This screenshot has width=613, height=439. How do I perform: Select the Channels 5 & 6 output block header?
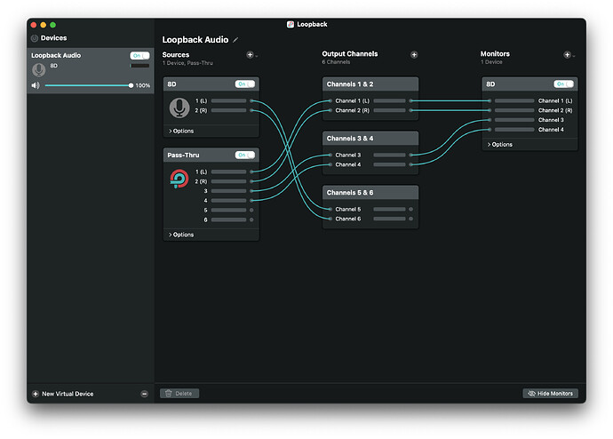point(370,193)
